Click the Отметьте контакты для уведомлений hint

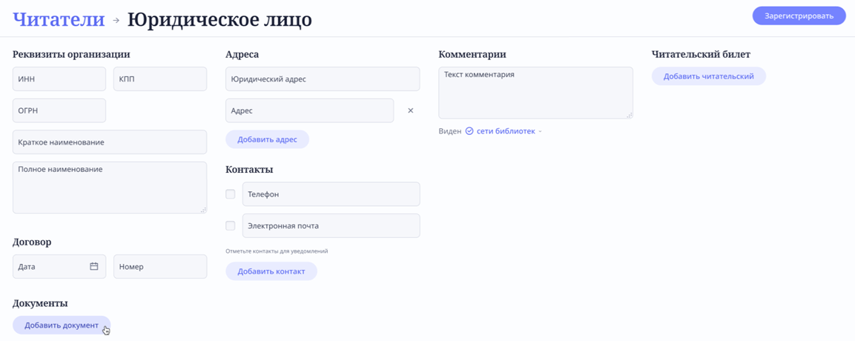pyautogui.click(x=277, y=251)
